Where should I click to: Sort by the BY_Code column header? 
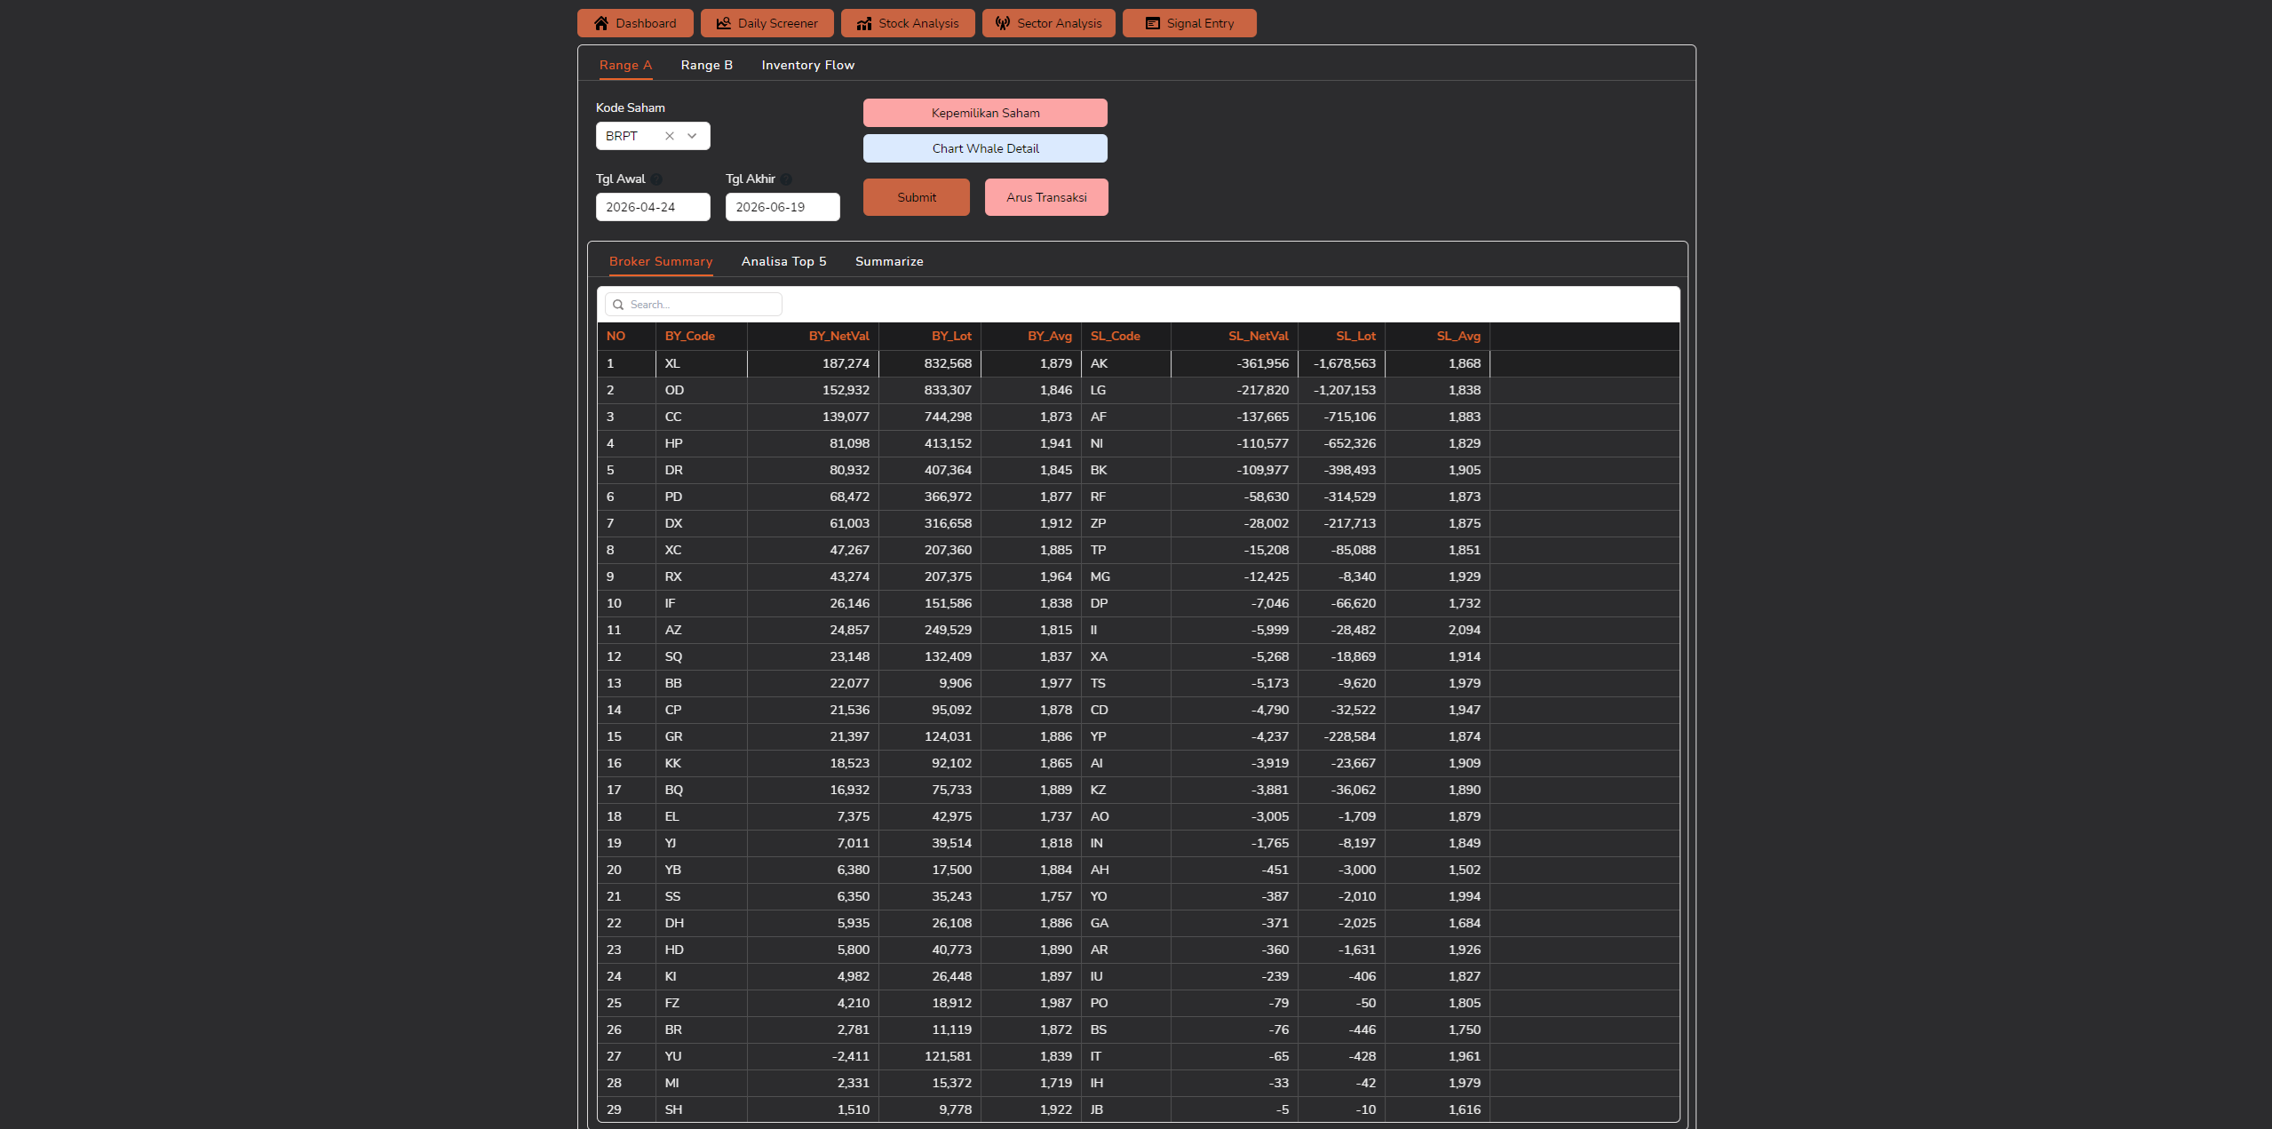[x=701, y=337]
